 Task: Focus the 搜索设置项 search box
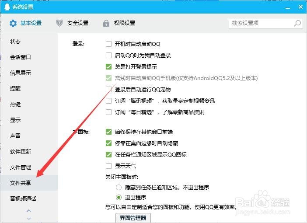coord(266,23)
